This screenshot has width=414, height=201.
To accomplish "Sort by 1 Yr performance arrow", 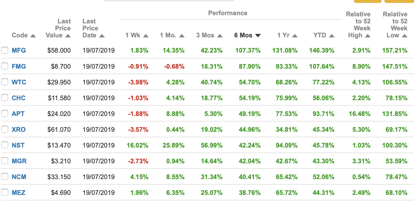I will click(x=295, y=36).
